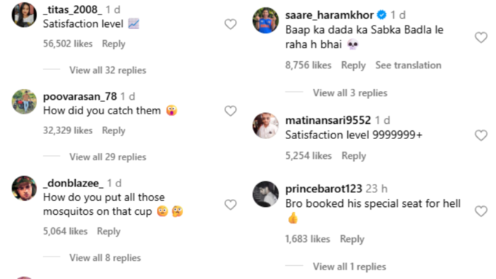Heart the saare_haramkhor comment
The image size is (496, 279).
click(481, 38)
